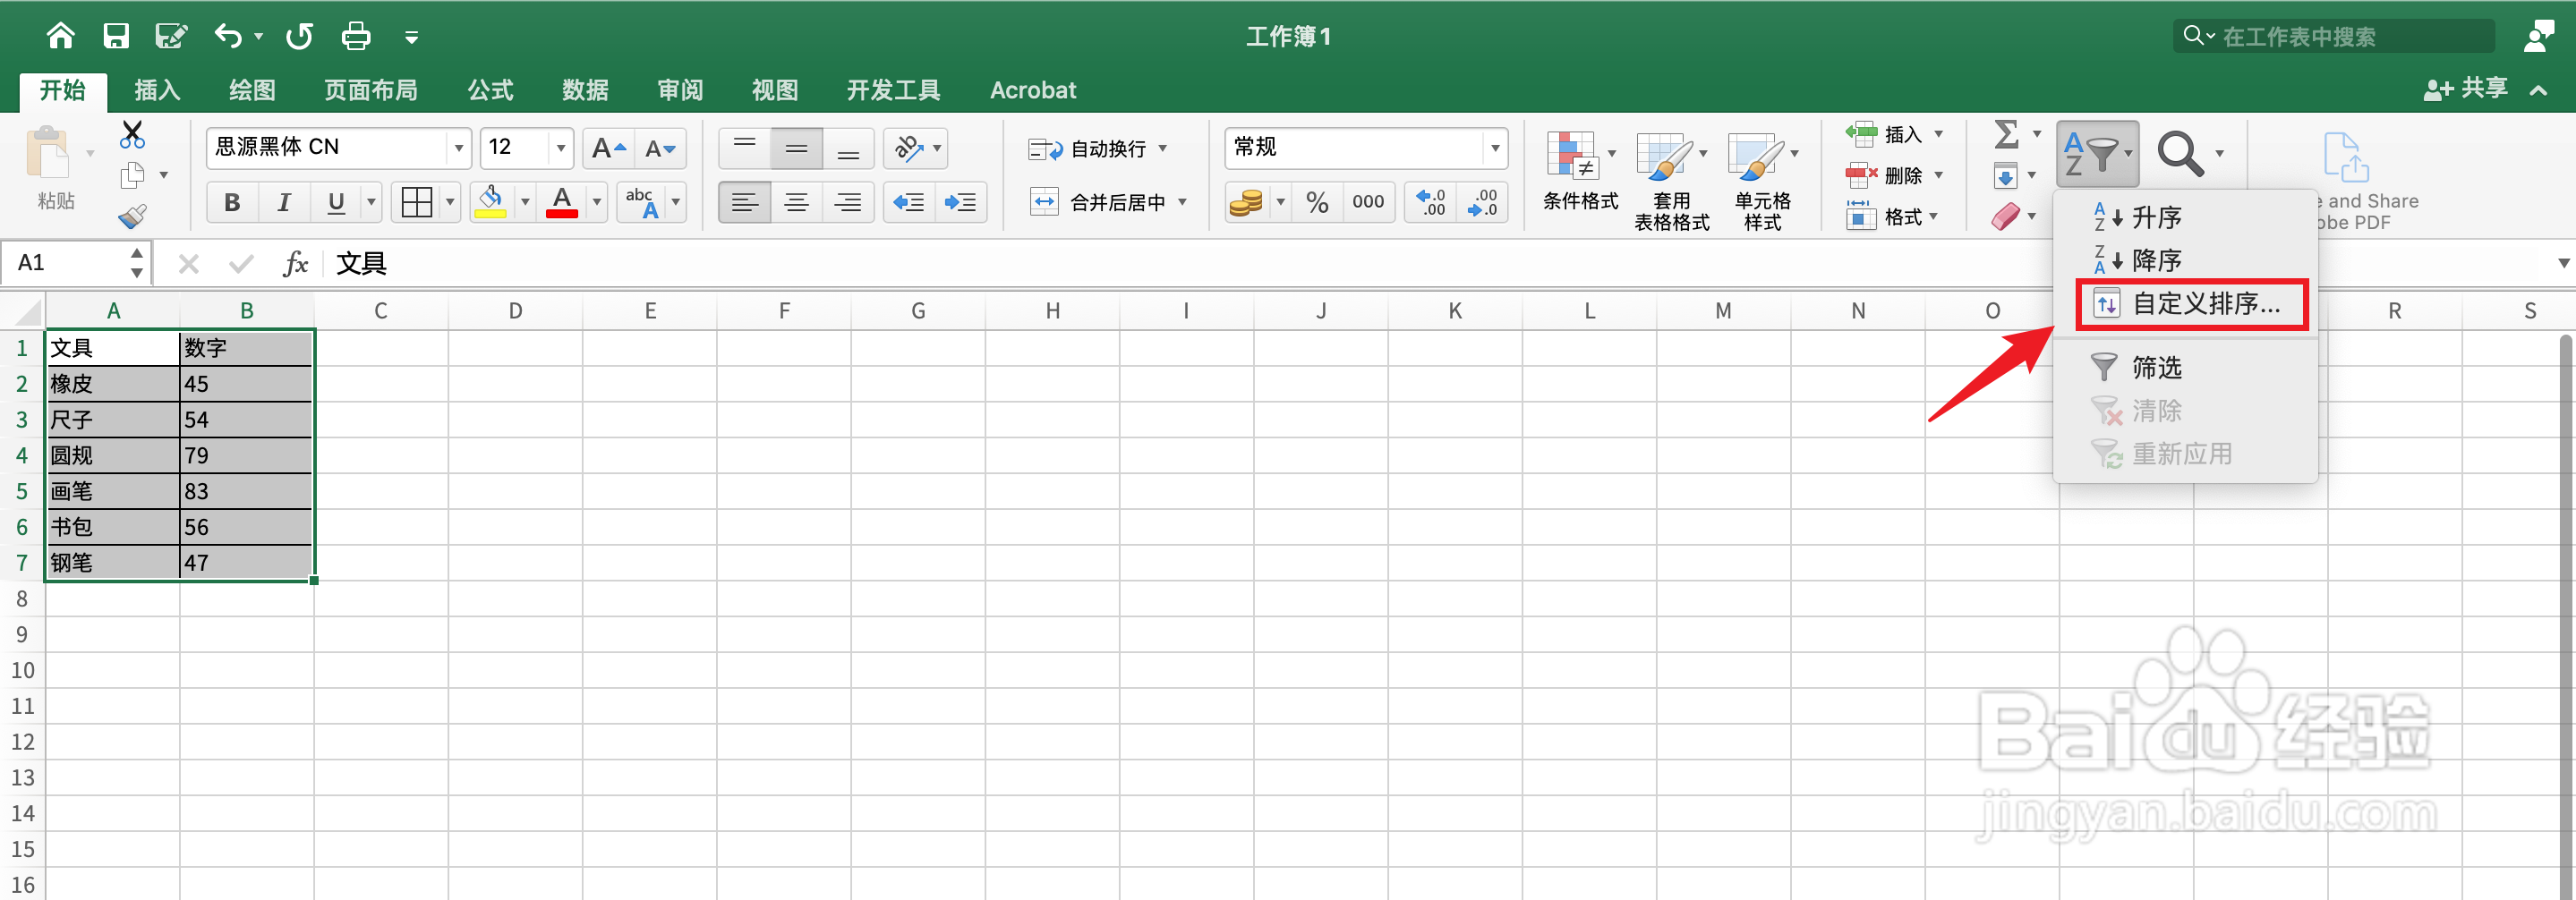Select 自定义排序... menu item

(x=2191, y=304)
